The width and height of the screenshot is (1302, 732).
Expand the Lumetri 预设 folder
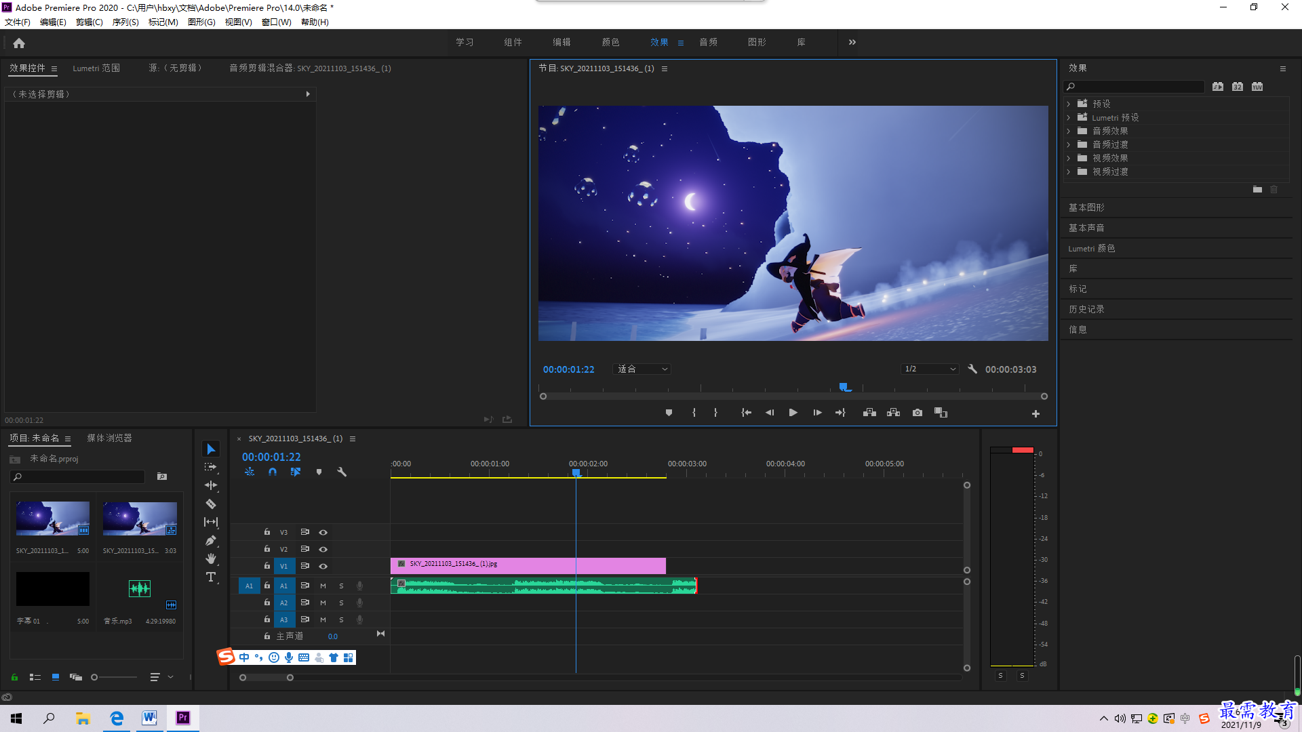[x=1069, y=117]
